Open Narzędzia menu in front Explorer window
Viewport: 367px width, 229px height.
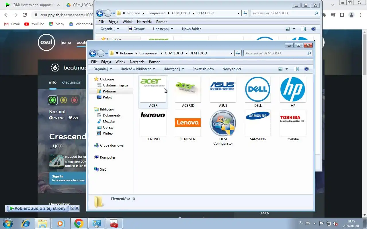(137, 62)
